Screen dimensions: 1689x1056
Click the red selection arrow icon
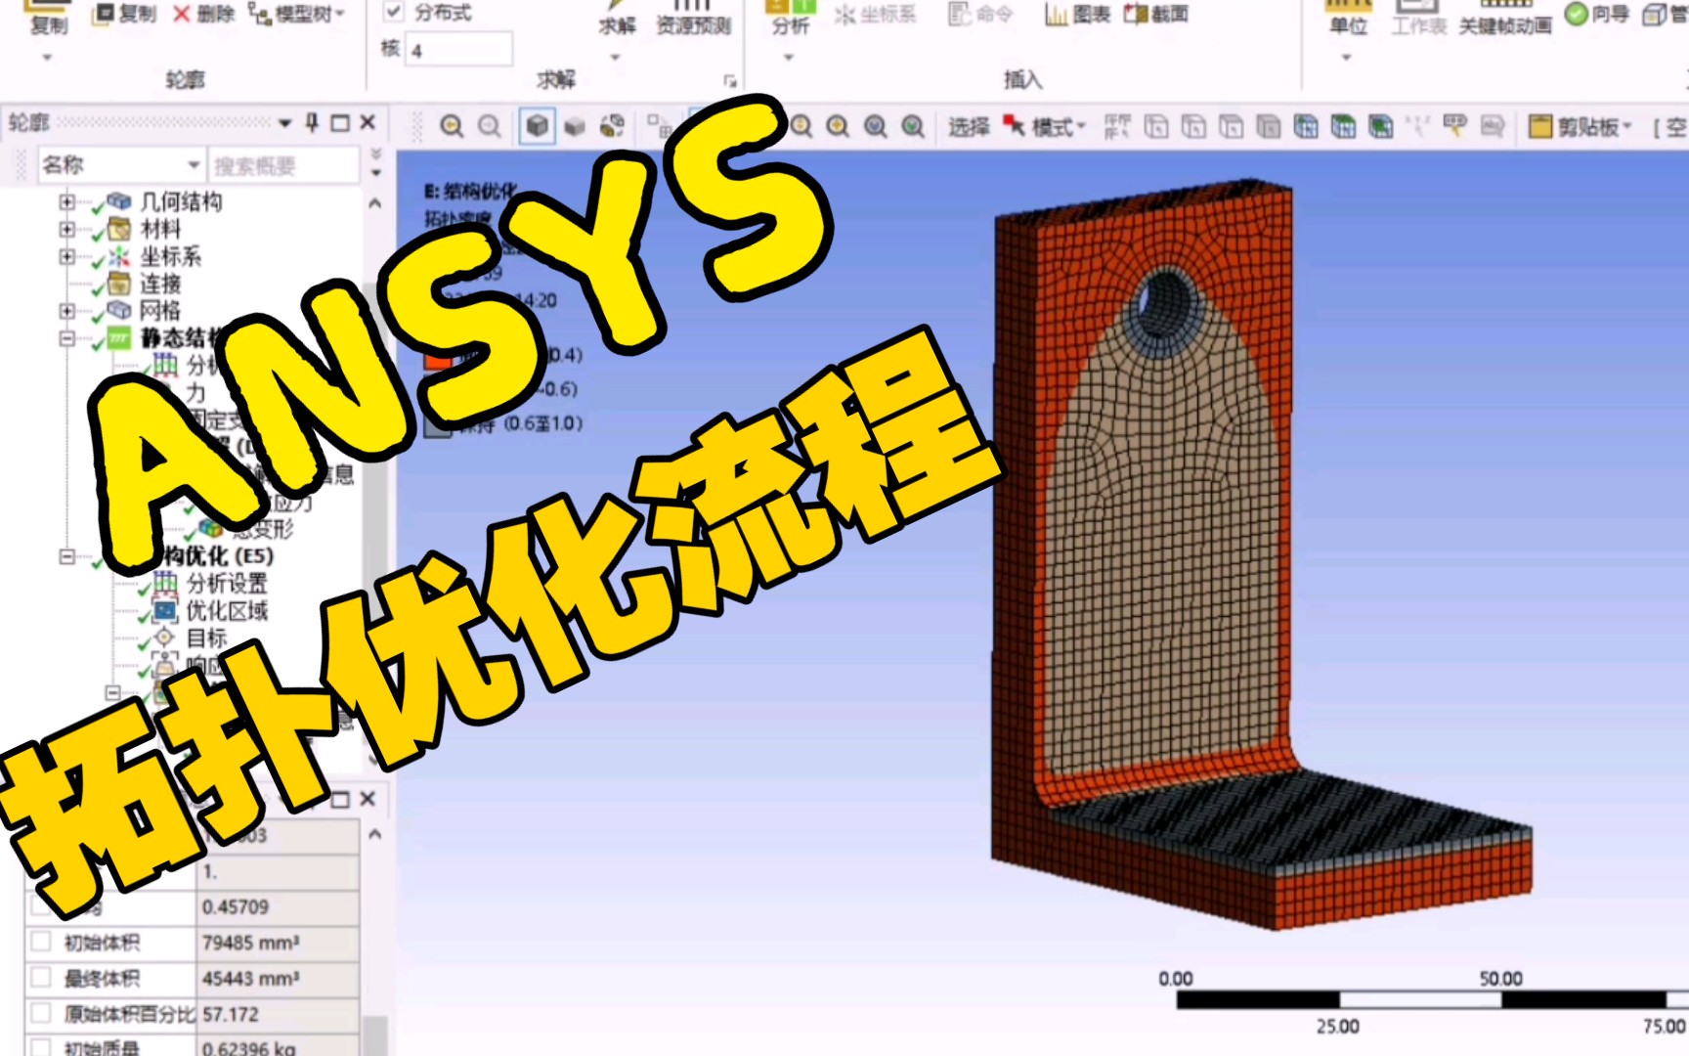(x=1014, y=126)
